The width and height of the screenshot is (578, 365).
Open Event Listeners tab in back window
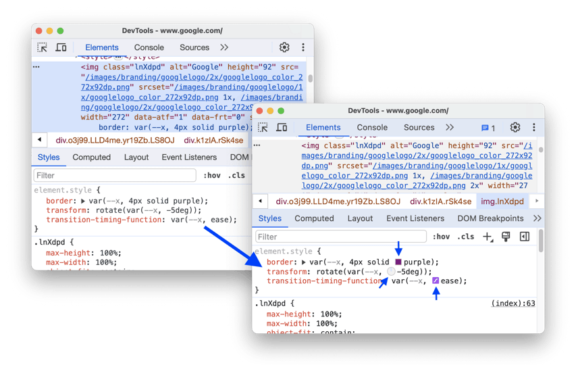(189, 157)
